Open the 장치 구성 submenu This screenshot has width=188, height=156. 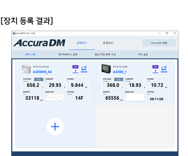pyautogui.click(x=30, y=54)
